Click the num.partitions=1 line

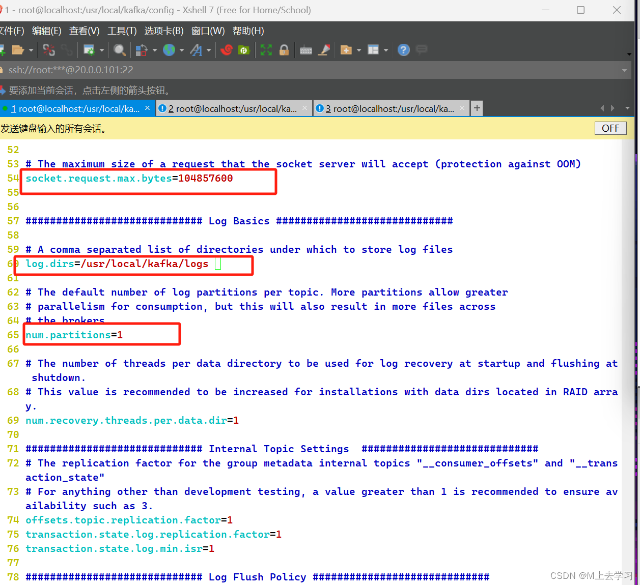coord(74,335)
